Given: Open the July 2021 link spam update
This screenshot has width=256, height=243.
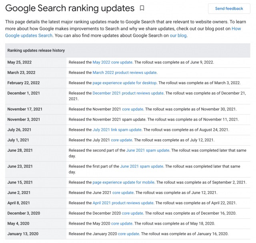Looking at the screenshot, I should pos(117,130).
